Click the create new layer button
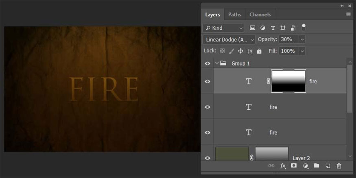Screen dimensions: 356x178 pos(328,166)
